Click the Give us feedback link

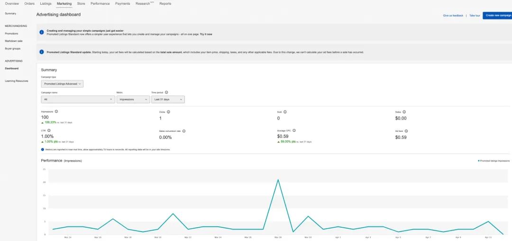(453, 16)
